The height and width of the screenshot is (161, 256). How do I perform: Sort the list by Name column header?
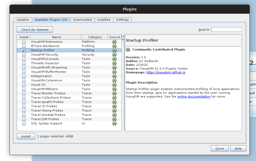tap(56, 37)
